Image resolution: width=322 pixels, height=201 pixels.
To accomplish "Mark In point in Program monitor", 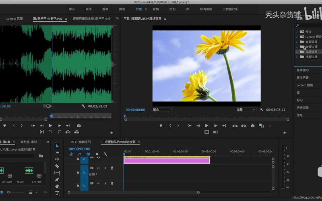I will (170, 125).
